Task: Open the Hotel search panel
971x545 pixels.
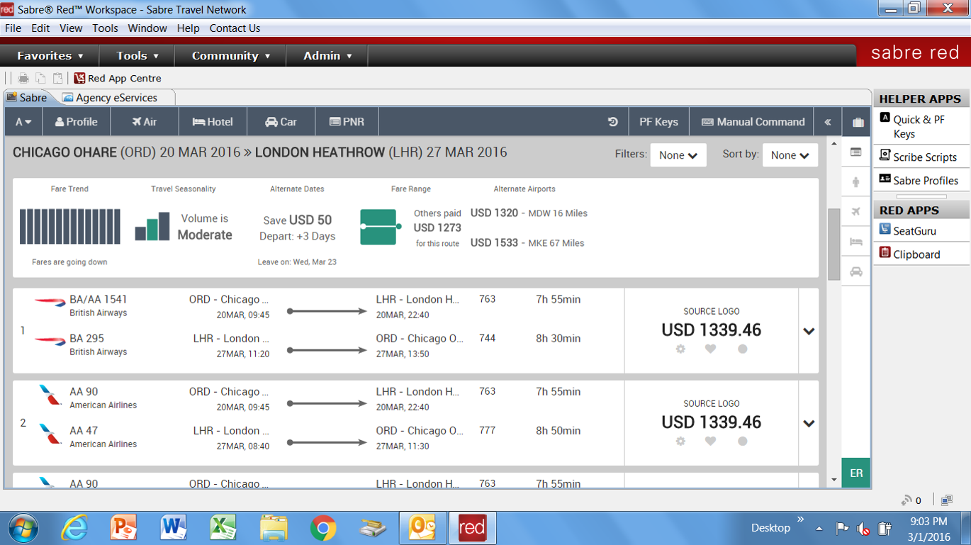Action: click(213, 122)
